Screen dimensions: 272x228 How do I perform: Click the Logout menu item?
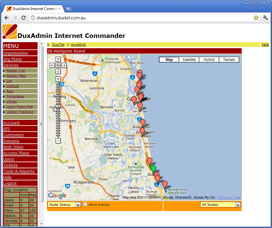tap(10, 183)
